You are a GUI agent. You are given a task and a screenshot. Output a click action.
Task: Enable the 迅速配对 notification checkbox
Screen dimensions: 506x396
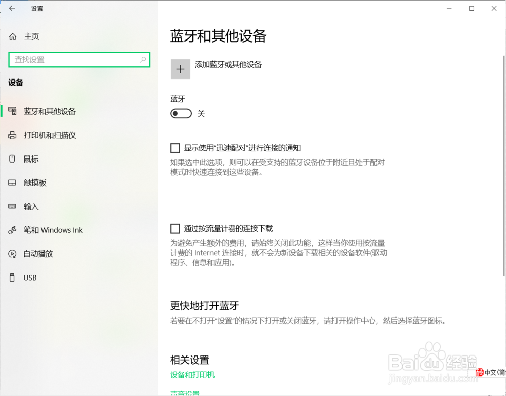click(175, 148)
